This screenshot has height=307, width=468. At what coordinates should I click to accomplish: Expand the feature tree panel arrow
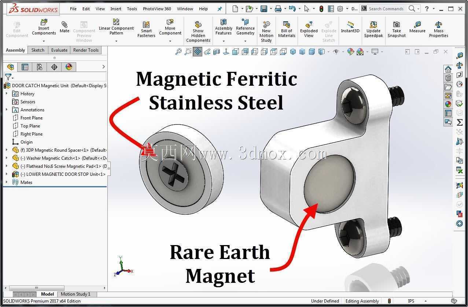coord(103,67)
